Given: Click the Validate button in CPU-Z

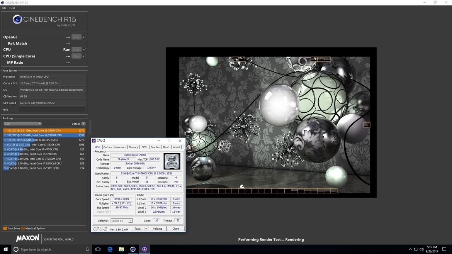Looking at the screenshot, I should 157,229.
